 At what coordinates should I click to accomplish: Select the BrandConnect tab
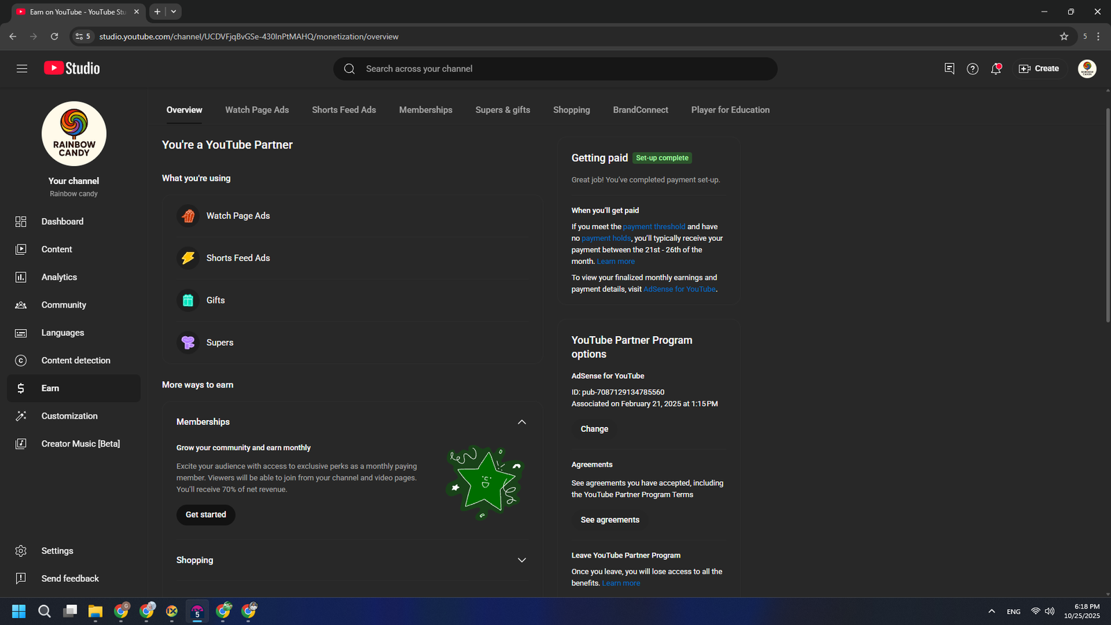[x=640, y=110]
